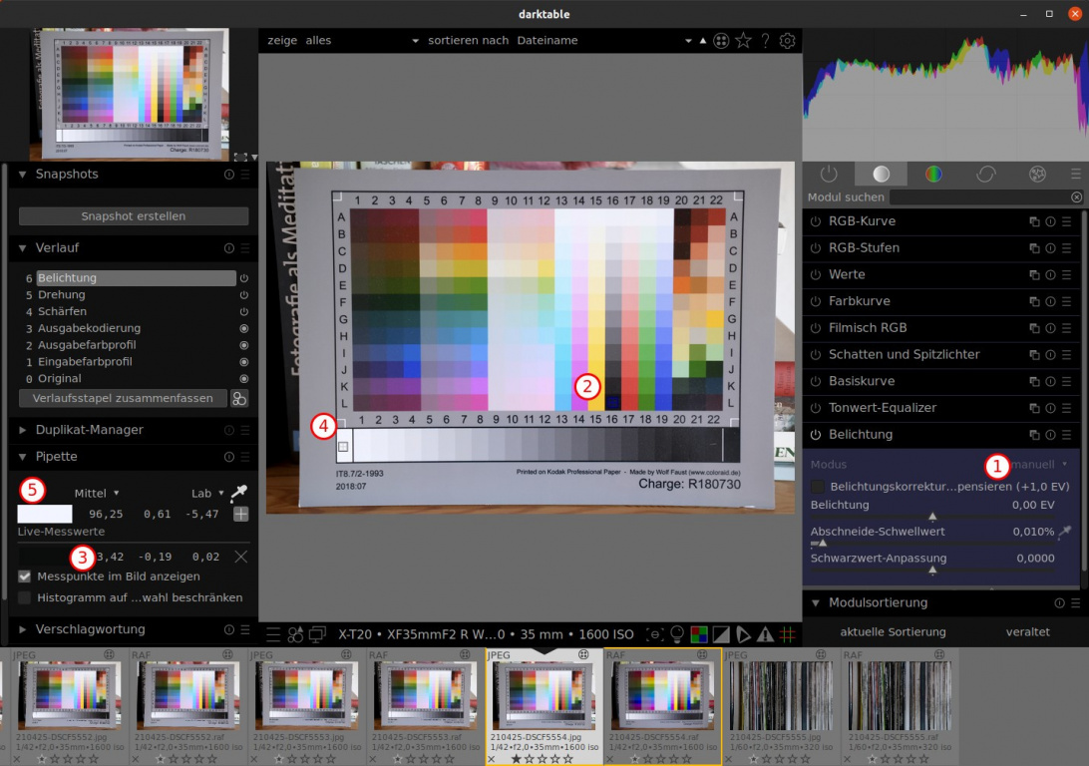
Task: Click 'Verlaufsstapel zusammenfassen' button
Action: coord(123,398)
